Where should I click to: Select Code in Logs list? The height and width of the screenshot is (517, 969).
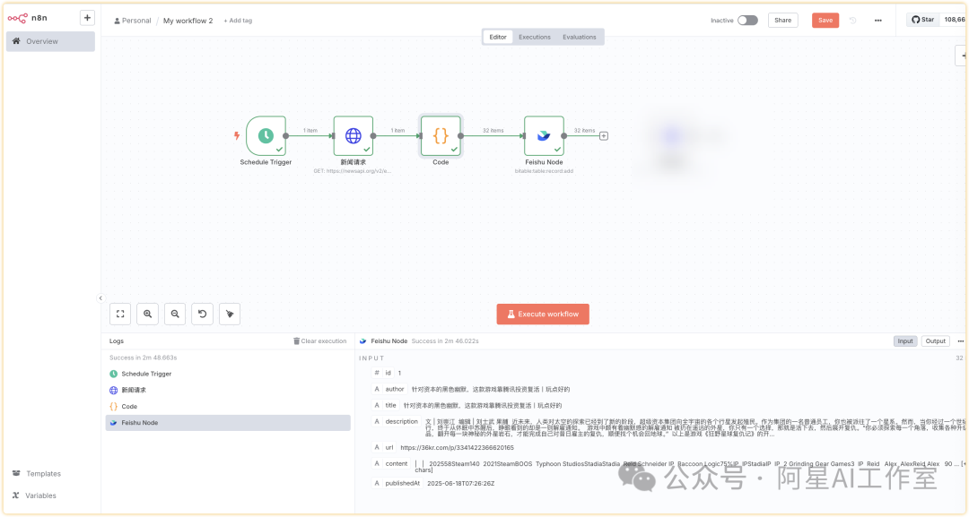coord(227,407)
